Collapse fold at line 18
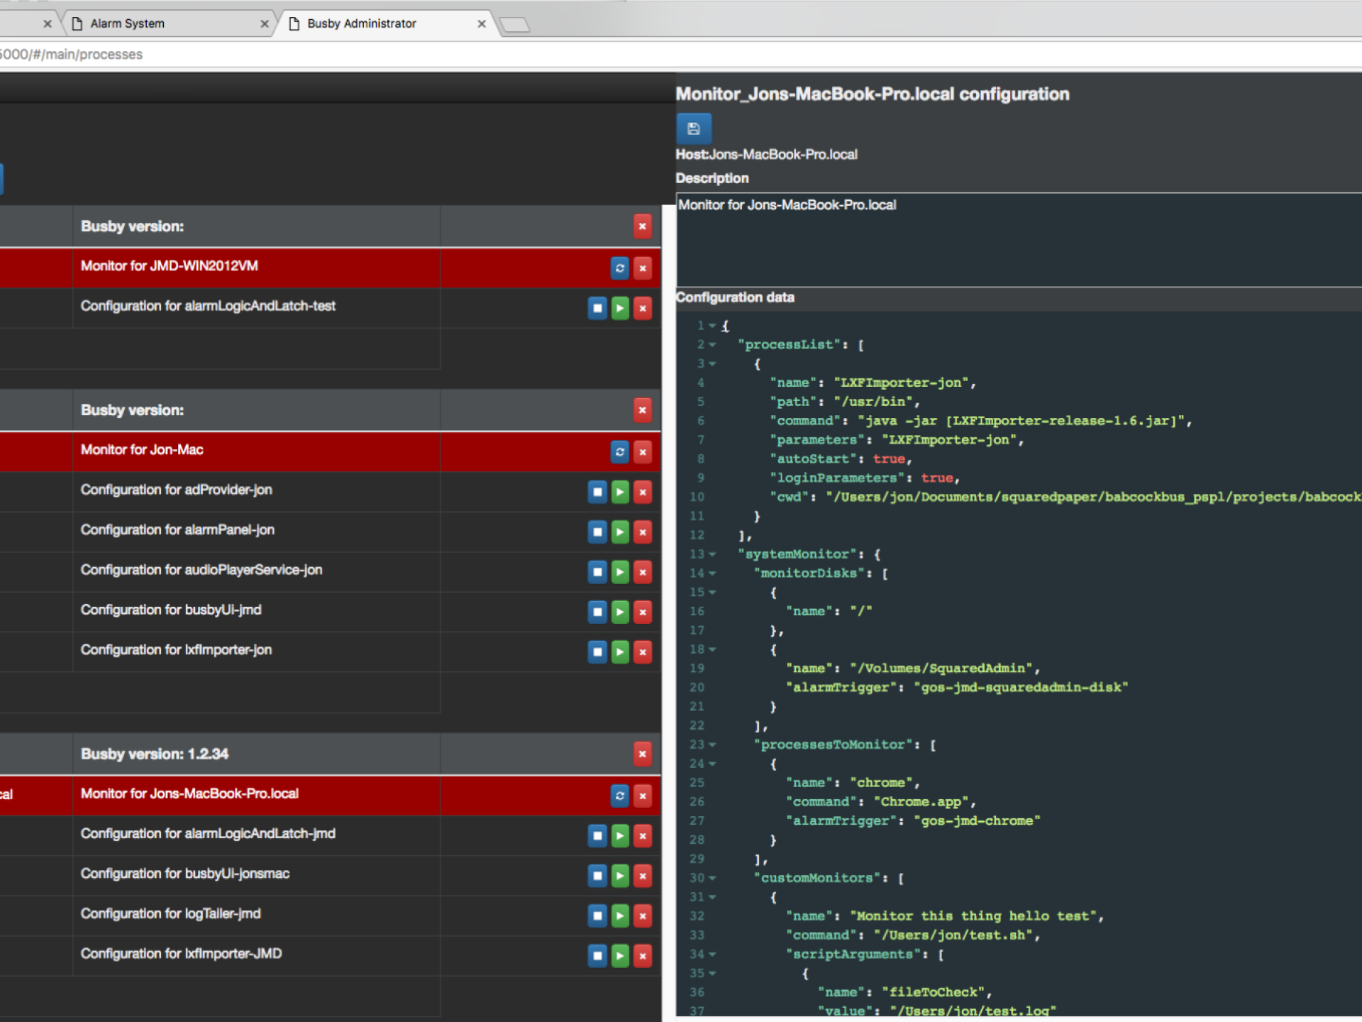The width and height of the screenshot is (1362, 1022). coord(712,649)
